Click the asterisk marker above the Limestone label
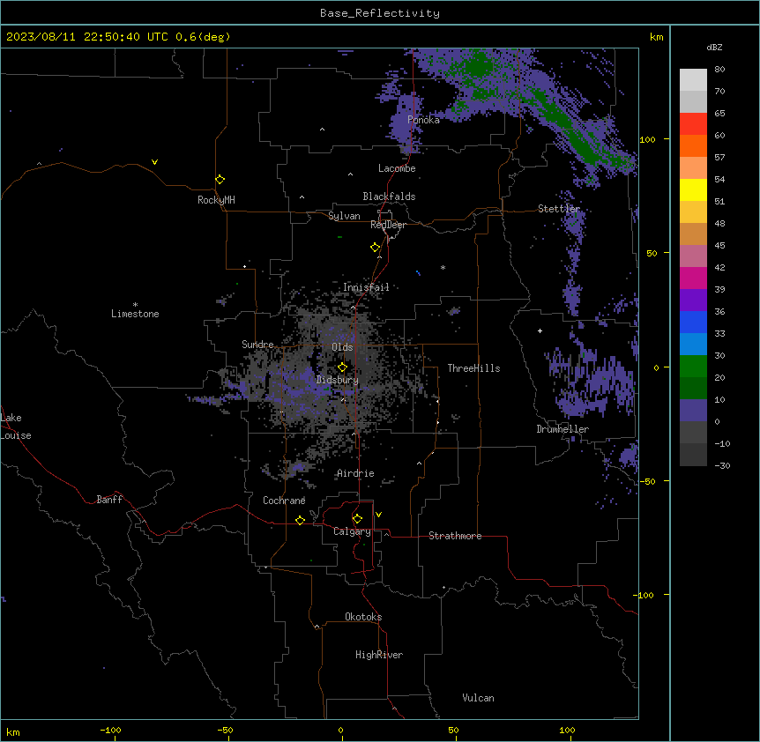This screenshot has width=760, height=742. tap(135, 305)
